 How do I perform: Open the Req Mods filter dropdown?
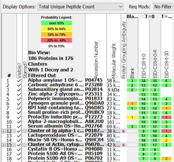pyautogui.click(x=164, y=7)
